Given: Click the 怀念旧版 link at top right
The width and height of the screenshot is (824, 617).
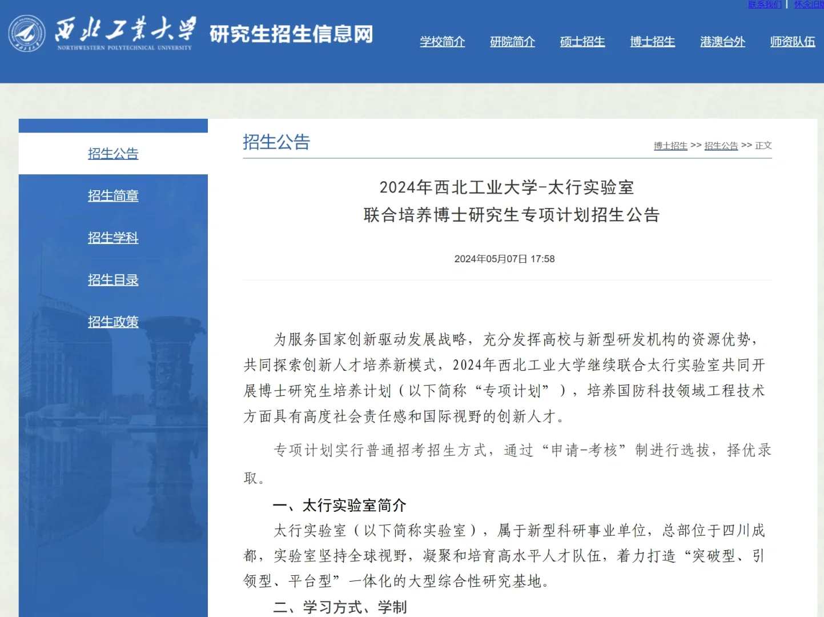Looking at the screenshot, I should [809, 4].
